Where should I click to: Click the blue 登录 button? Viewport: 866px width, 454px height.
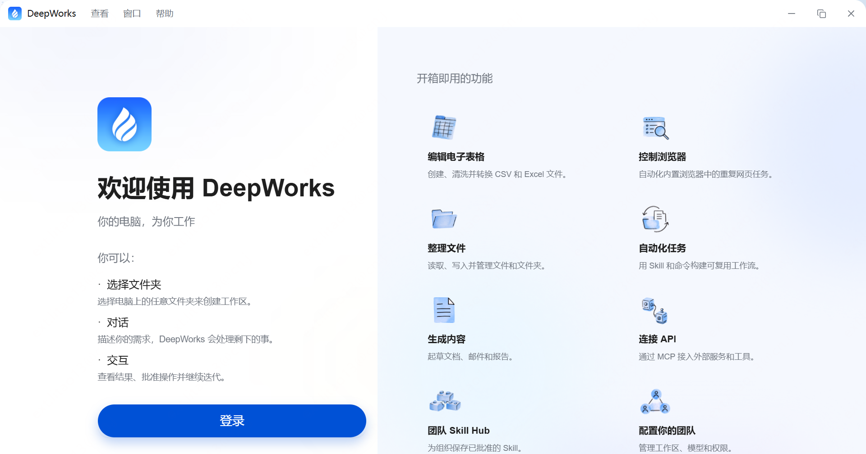click(232, 421)
